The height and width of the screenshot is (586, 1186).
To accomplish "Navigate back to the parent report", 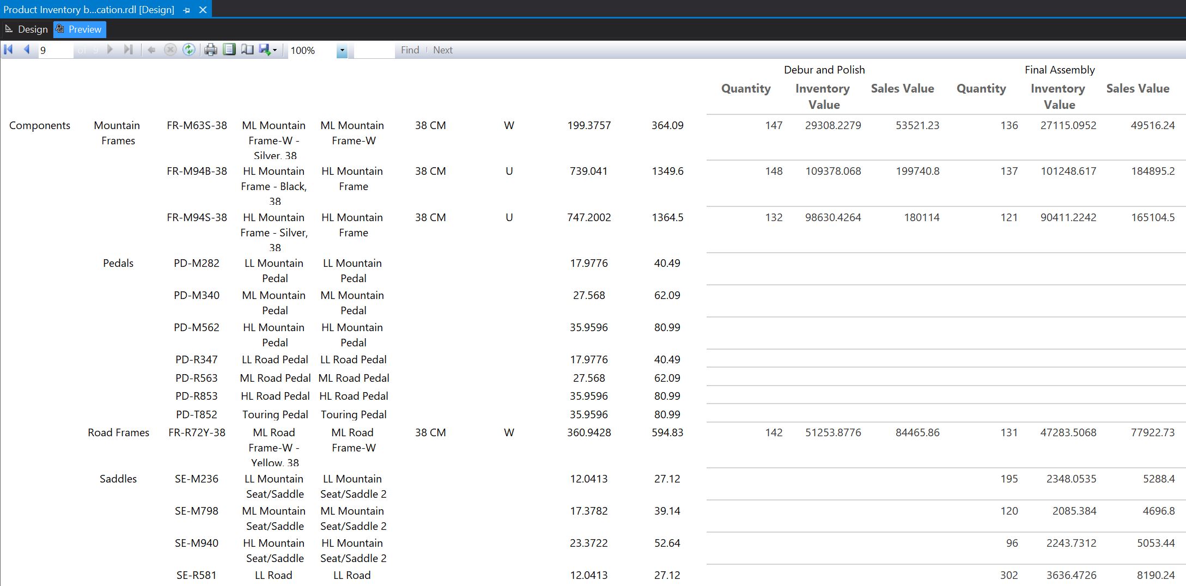I will tap(151, 50).
